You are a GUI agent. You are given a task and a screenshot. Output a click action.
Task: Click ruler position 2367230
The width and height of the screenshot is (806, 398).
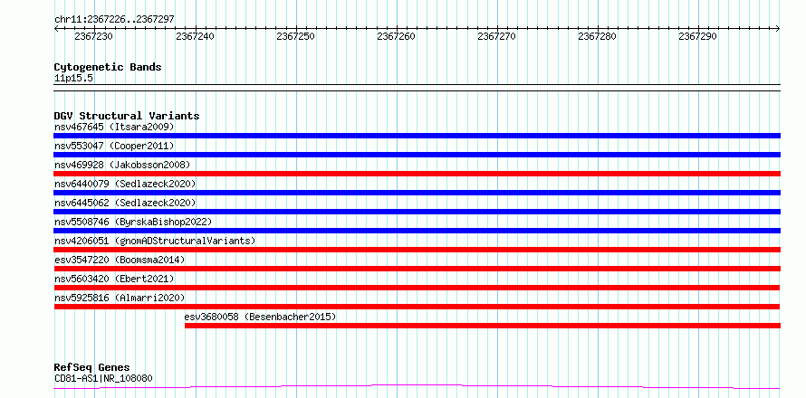coord(93,36)
